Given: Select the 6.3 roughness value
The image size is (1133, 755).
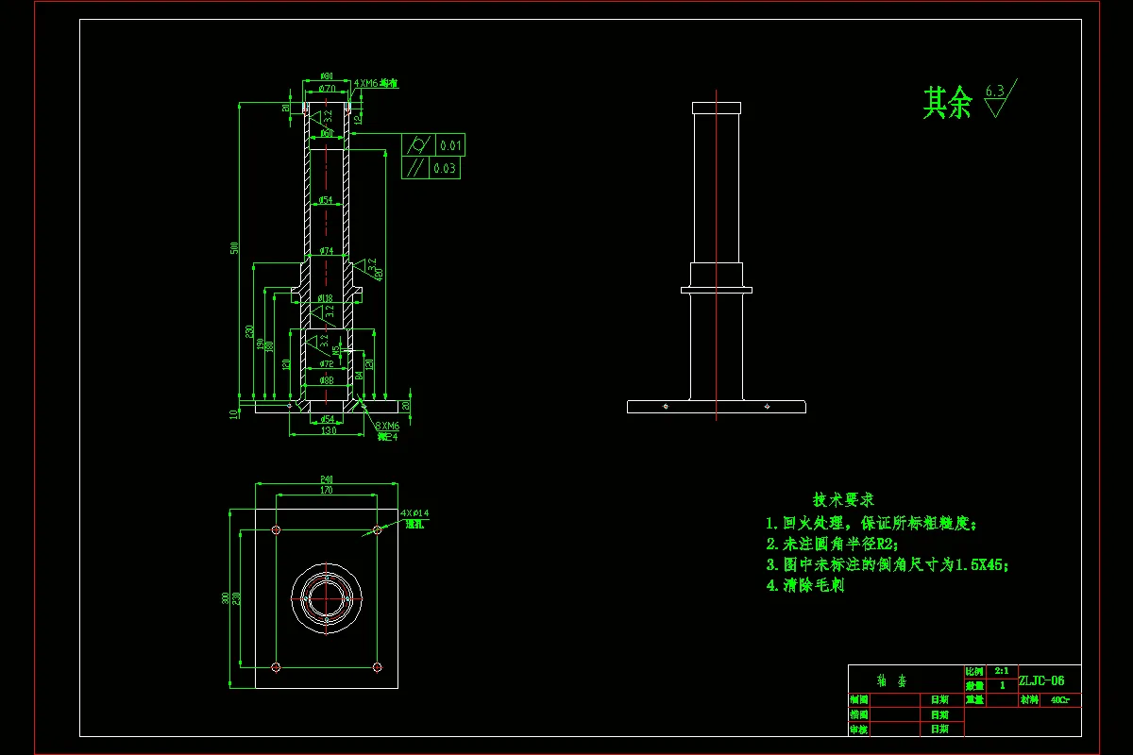Looking at the screenshot, I should [x=994, y=91].
